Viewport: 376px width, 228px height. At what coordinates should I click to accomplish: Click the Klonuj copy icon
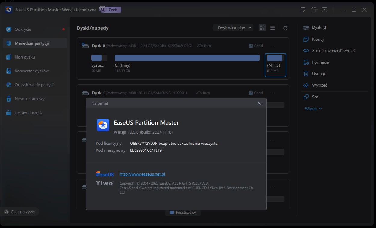(x=306, y=39)
